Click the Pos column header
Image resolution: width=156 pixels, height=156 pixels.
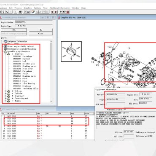pyautogui.click(x=4, y=113)
